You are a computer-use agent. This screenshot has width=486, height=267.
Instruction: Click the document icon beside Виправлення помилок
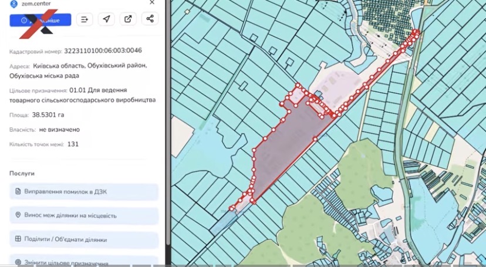point(18,191)
